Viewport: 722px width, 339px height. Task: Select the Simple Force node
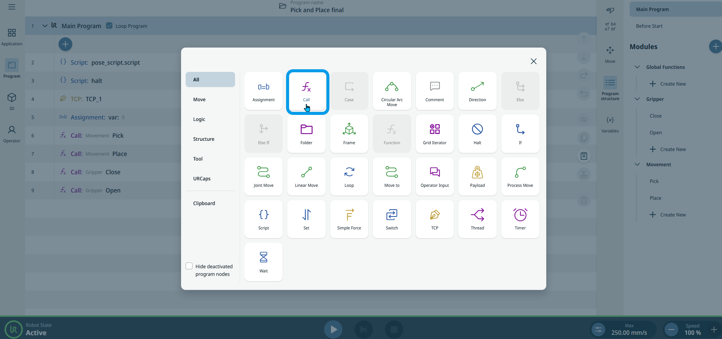pos(349,219)
